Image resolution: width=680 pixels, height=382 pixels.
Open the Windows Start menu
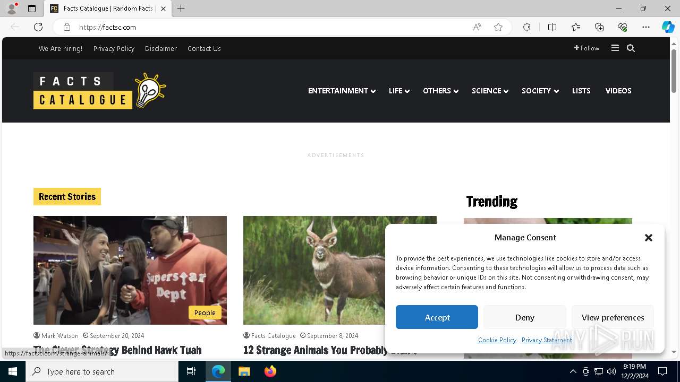(13, 371)
